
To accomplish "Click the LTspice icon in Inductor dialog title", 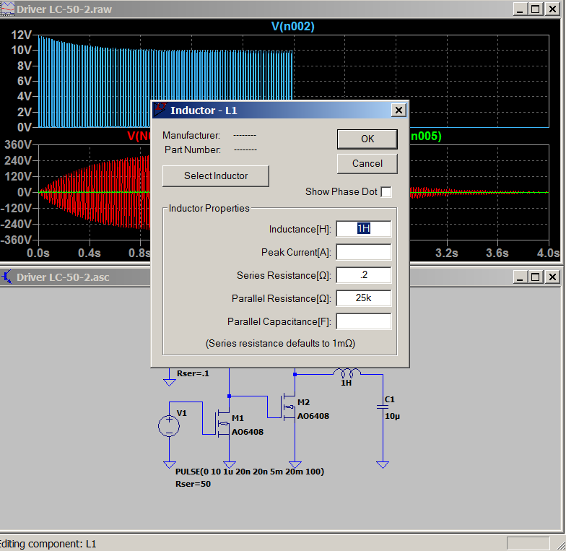I will (160, 110).
